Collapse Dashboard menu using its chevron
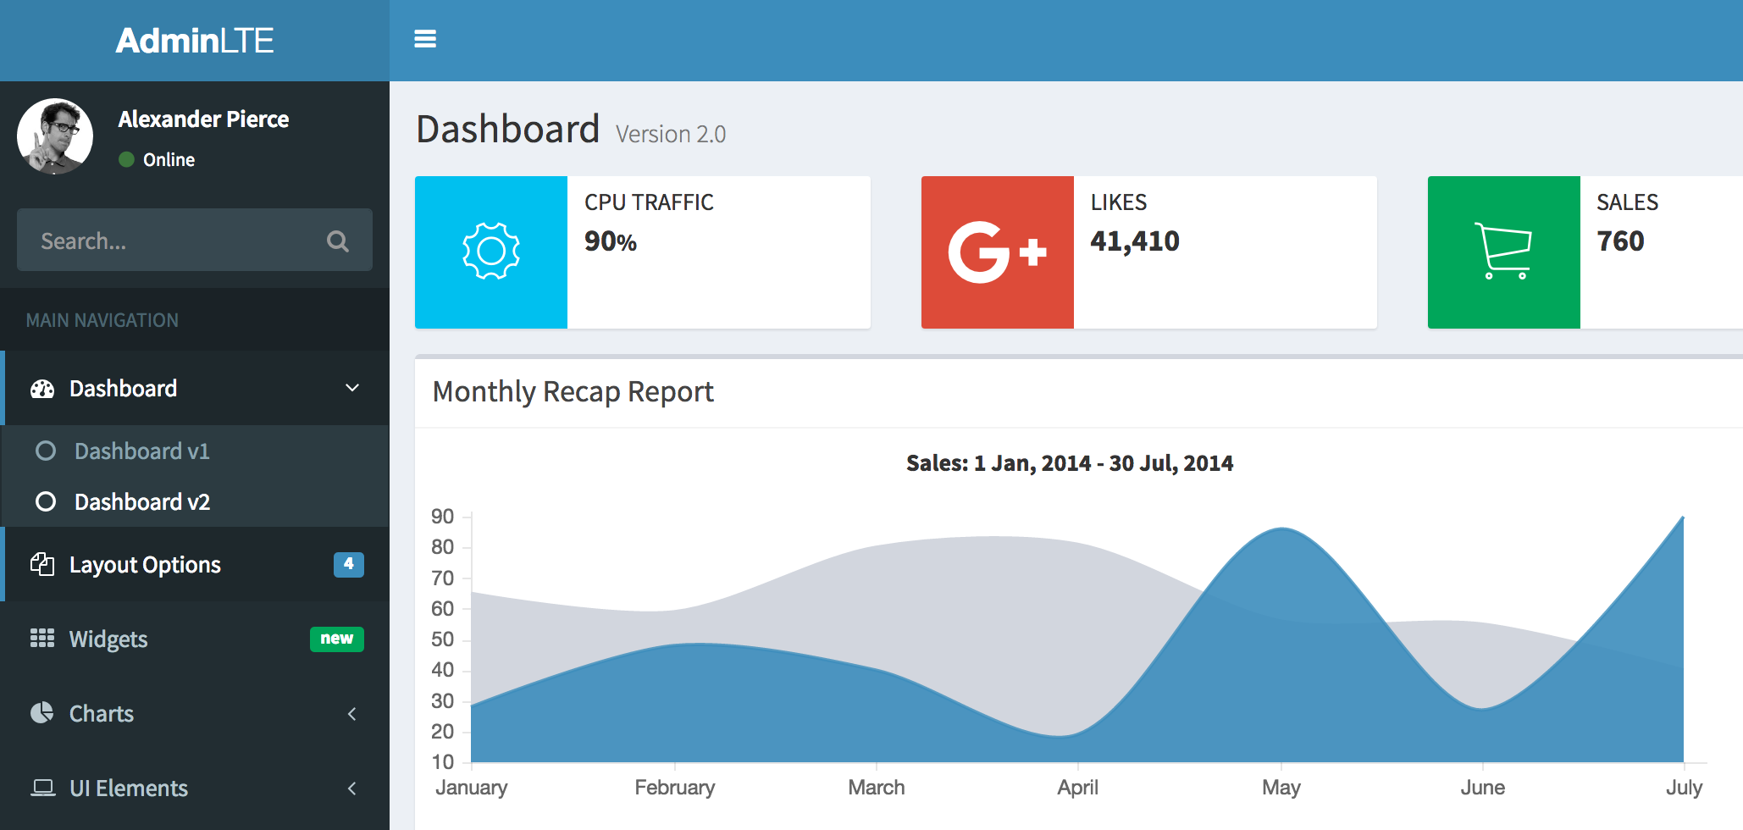Viewport: 1743px width, 830px height. [x=352, y=388]
